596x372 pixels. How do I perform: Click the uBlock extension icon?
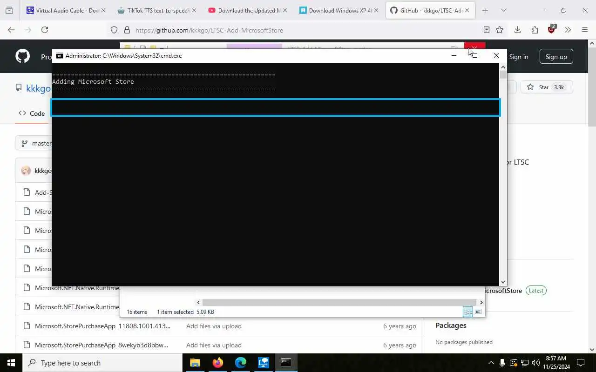click(x=552, y=29)
